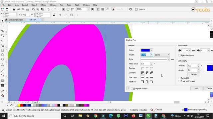Open the zoom level 800% dropdown
The height and width of the screenshot is (119, 213).
(88, 9)
